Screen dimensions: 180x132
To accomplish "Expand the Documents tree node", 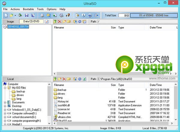I will pyautogui.click(x=5, y=102).
